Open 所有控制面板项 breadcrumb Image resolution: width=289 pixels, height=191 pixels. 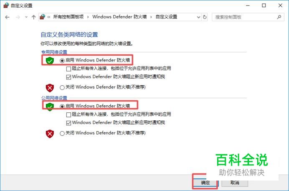(x=68, y=17)
